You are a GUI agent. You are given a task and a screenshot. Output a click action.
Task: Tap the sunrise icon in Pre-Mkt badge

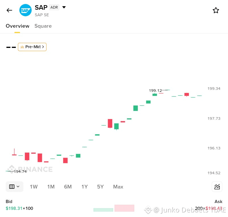click(x=22, y=47)
